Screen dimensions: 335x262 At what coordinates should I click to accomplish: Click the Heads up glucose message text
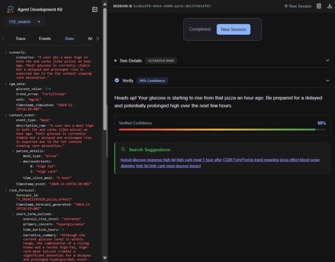218,102
